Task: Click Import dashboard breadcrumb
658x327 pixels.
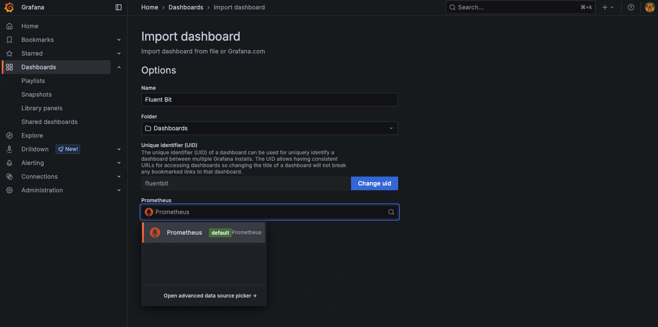Action: coord(239,7)
